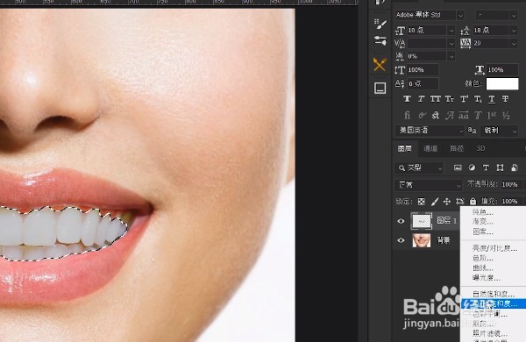Choose 渐变... from the adjustment menu
Screen dimensions: 526x342
[483, 222]
